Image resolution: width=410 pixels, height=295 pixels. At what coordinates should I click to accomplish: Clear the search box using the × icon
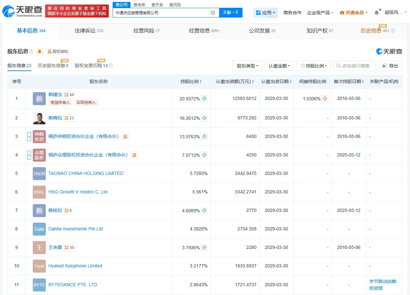pyautogui.click(x=213, y=12)
